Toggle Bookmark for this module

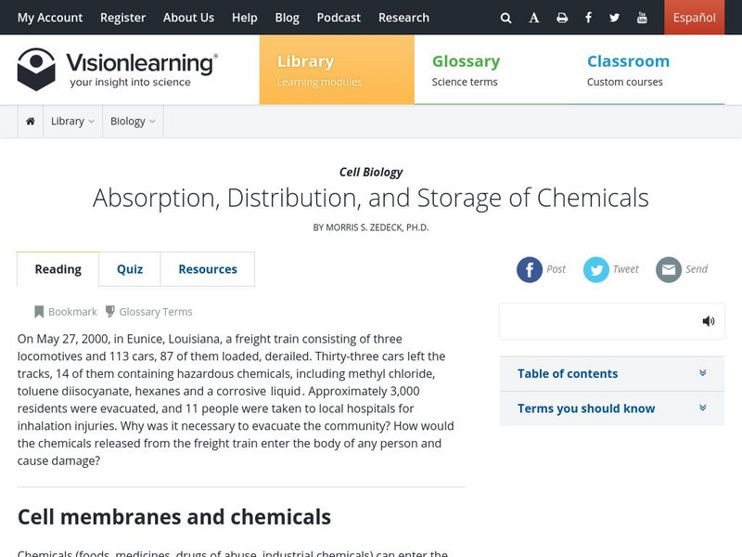65,312
